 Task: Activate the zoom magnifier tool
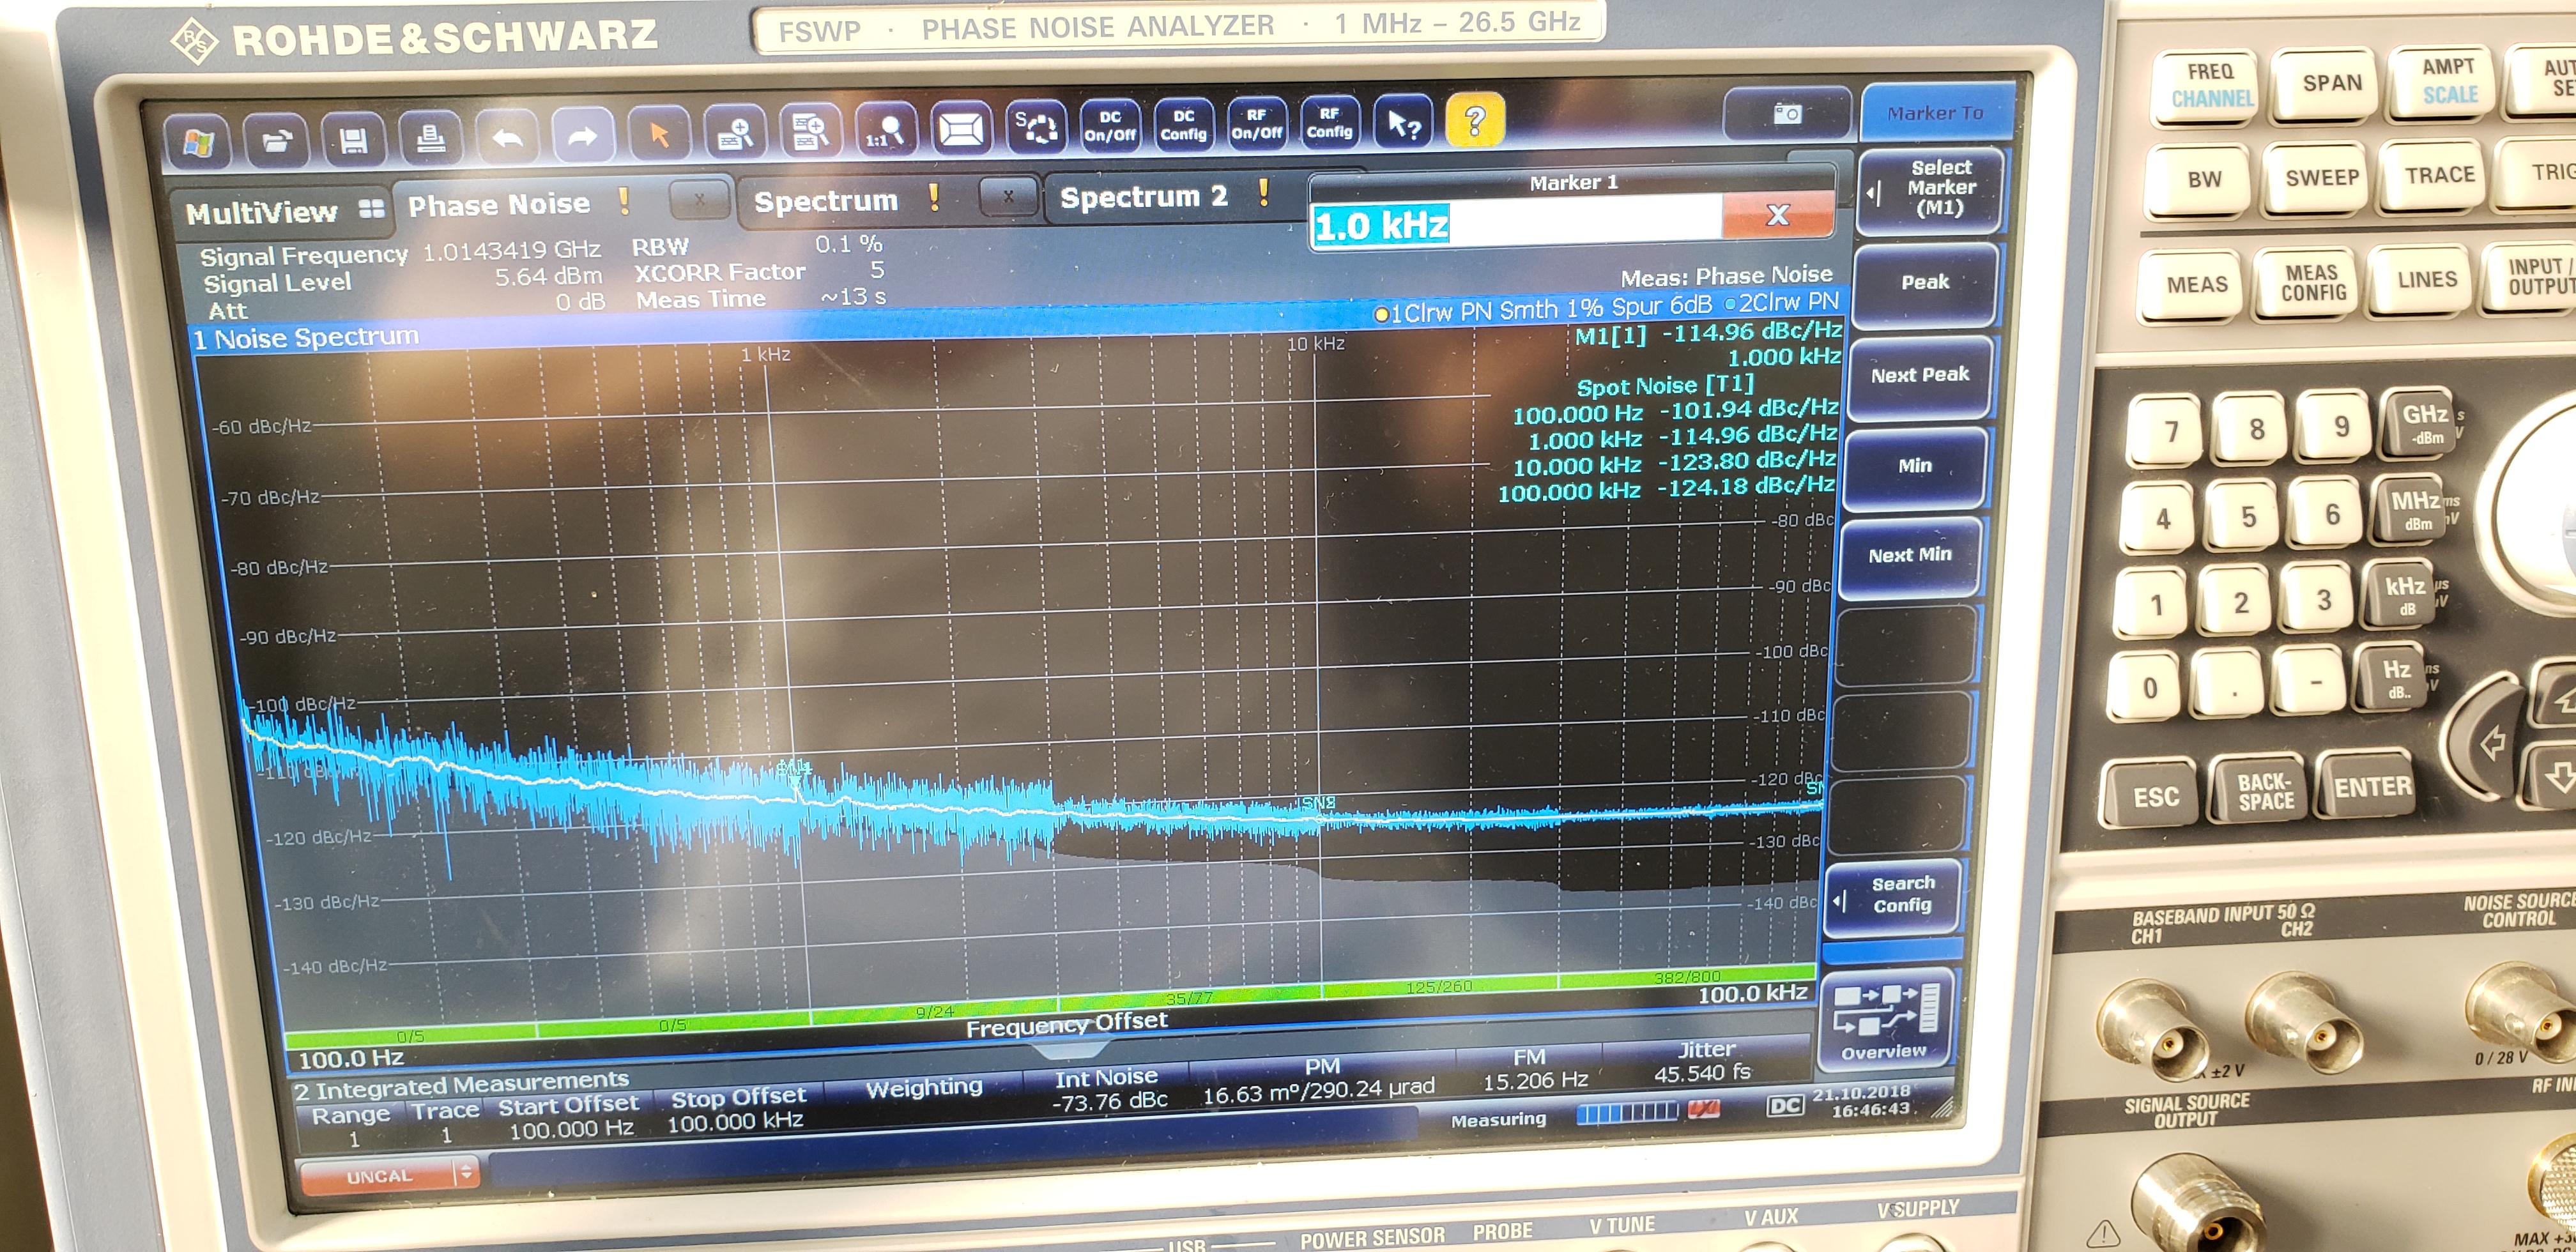736,133
